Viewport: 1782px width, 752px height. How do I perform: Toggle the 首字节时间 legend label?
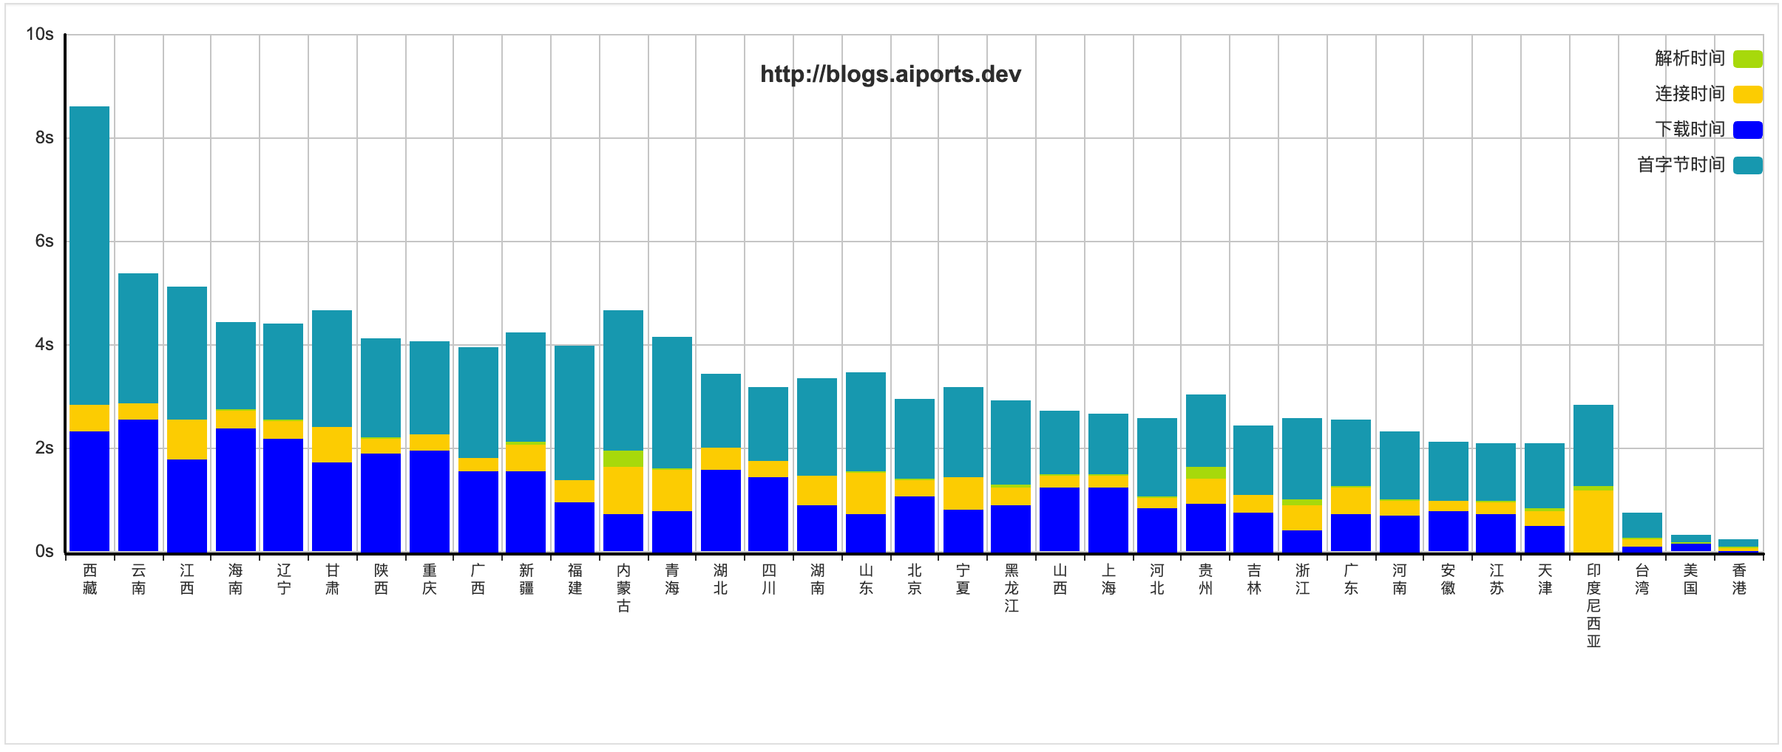coord(1681,165)
